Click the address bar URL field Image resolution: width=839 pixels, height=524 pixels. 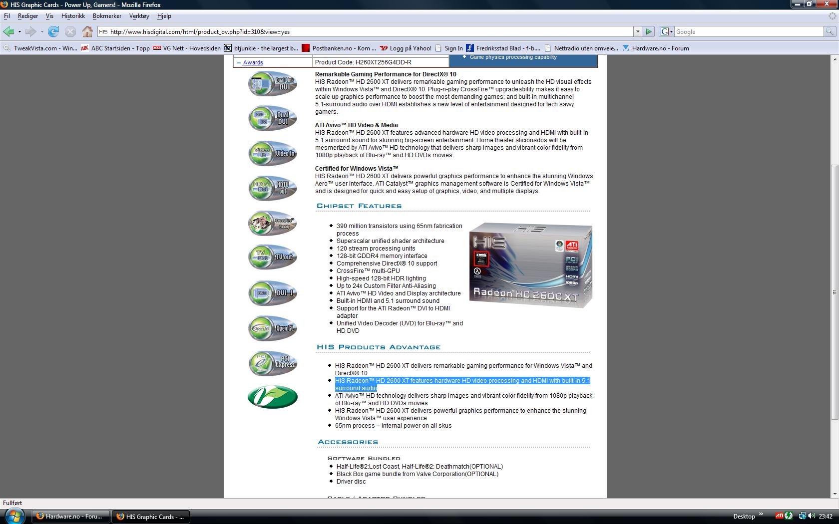pyautogui.click(x=365, y=31)
